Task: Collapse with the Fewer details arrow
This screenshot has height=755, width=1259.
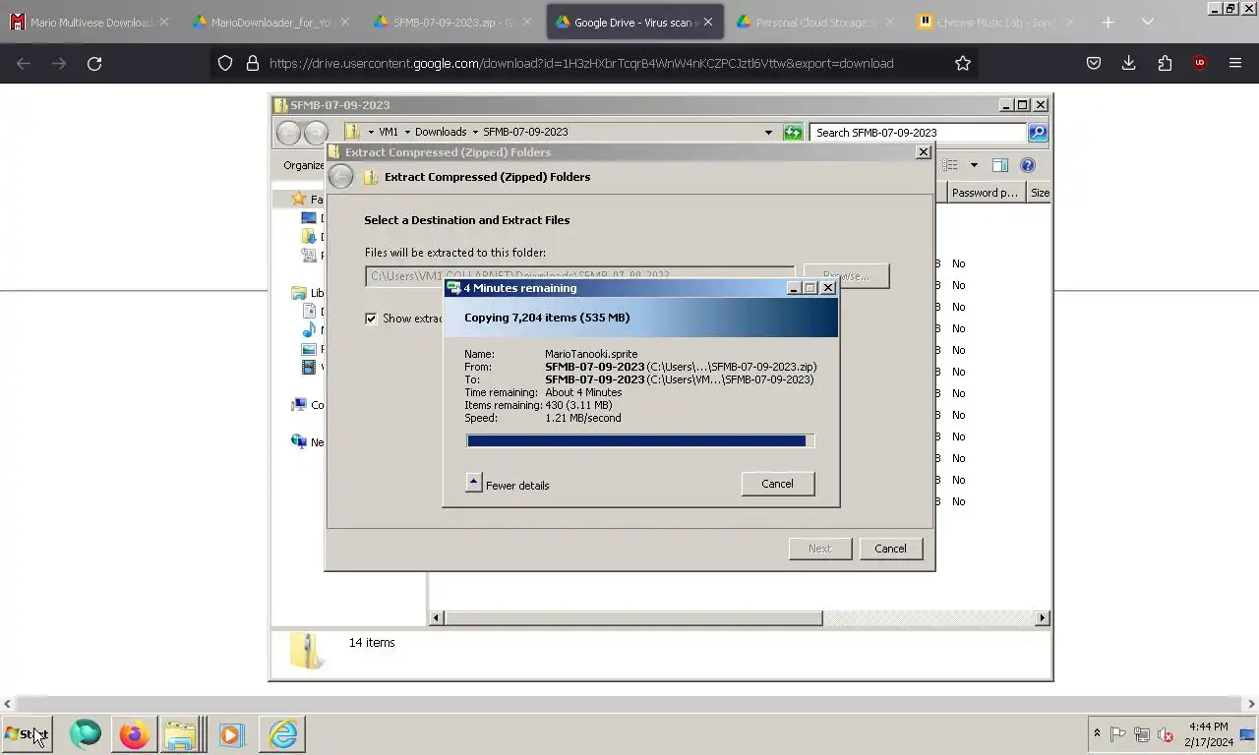Action: tap(473, 484)
